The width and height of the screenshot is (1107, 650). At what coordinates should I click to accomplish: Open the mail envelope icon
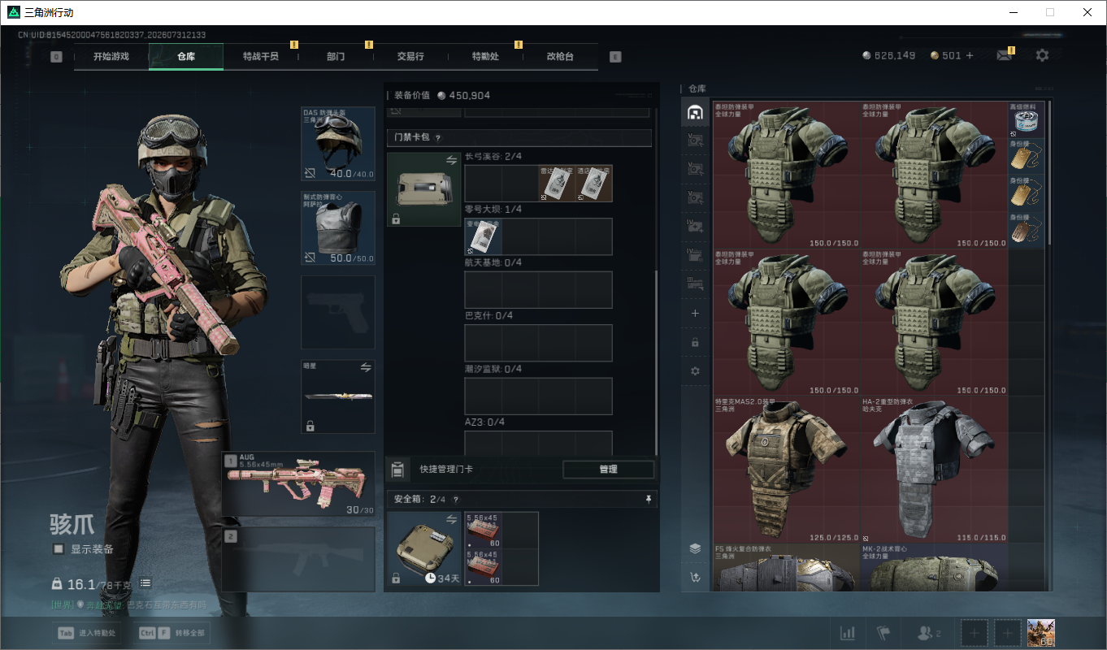click(x=1005, y=55)
